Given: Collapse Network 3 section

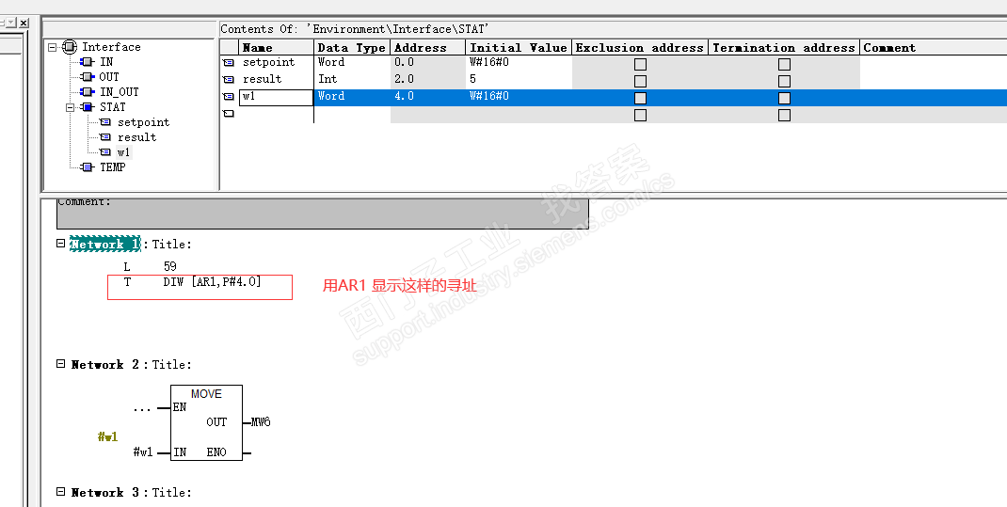Looking at the screenshot, I should pyautogui.click(x=60, y=492).
